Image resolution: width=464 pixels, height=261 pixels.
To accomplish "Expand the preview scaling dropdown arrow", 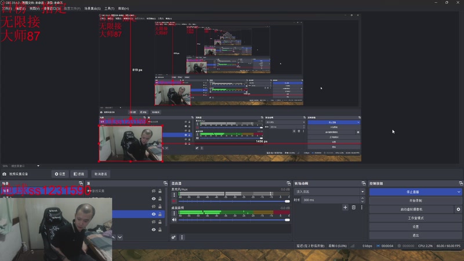I will click(38, 166).
